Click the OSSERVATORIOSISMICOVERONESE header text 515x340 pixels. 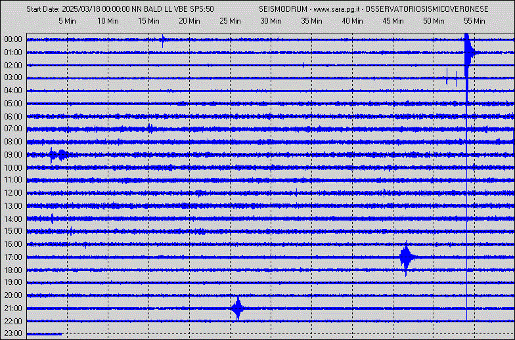click(427, 9)
